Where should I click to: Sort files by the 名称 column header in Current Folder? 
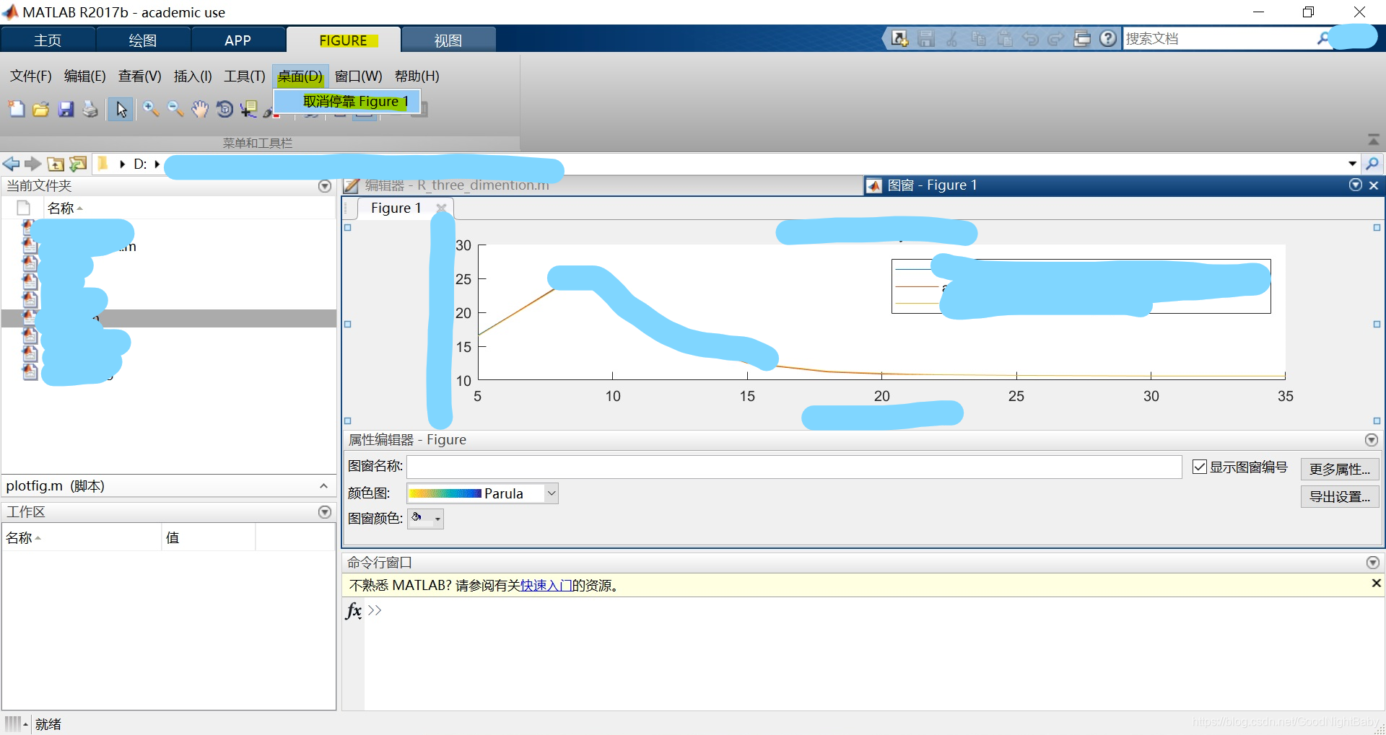pyautogui.click(x=65, y=208)
